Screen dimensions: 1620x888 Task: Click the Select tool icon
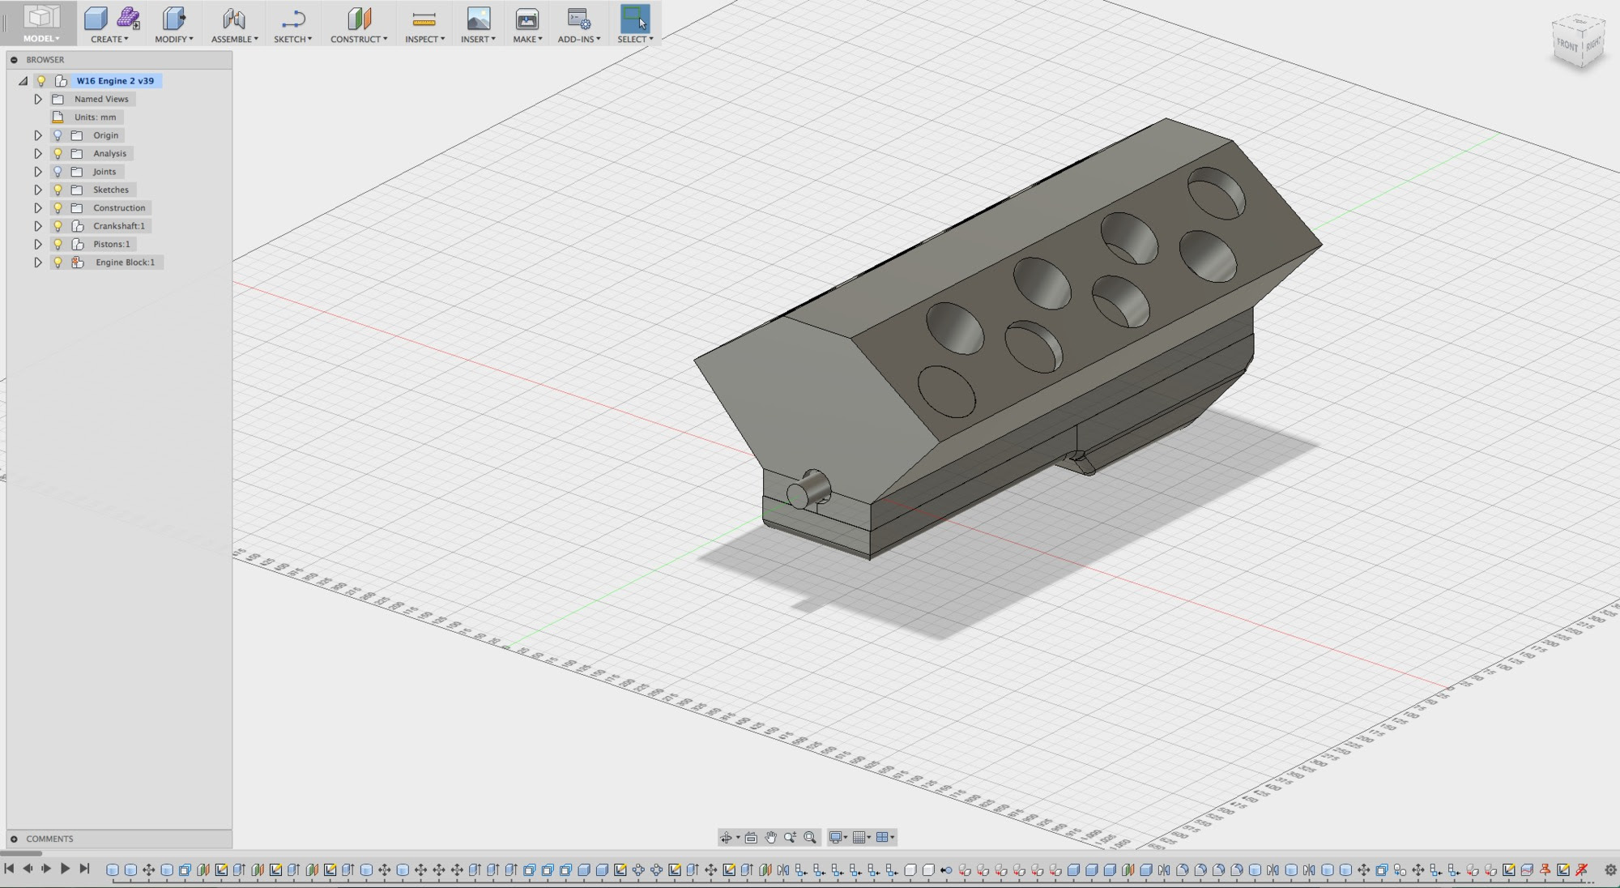[x=635, y=18]
